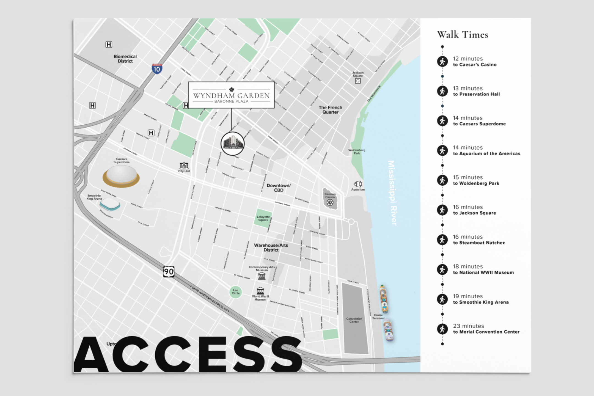Image resolution: width=594 pixels, height=396 pixels.
Task: Click the walking icon for Morial Convention Center
Action: [442, 329]
